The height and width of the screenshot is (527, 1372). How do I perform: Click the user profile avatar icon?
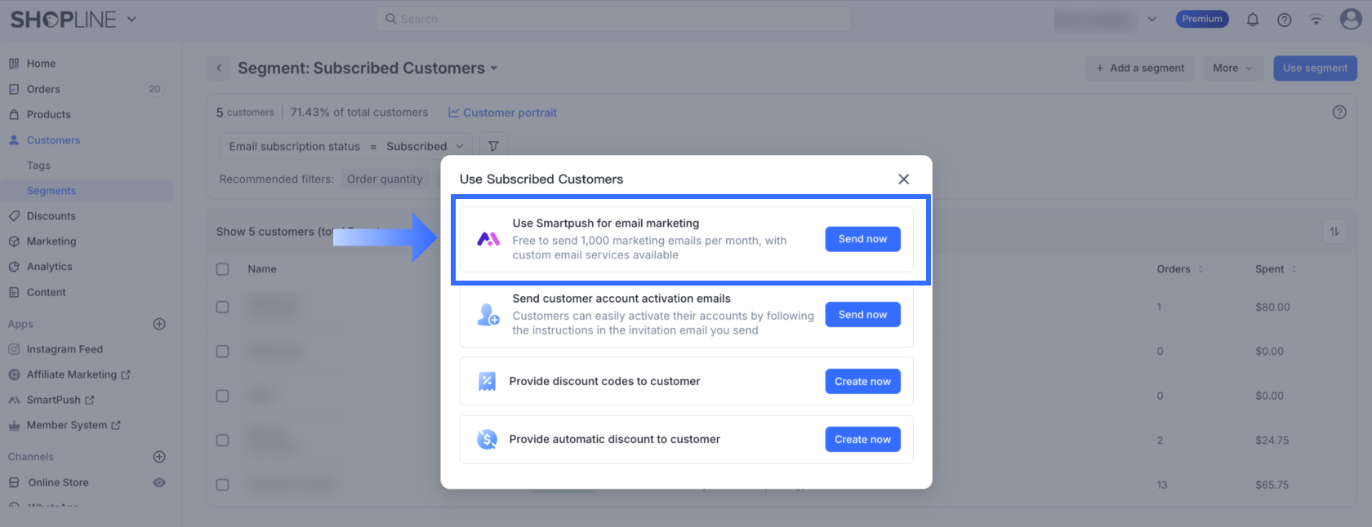point(1351,20)
